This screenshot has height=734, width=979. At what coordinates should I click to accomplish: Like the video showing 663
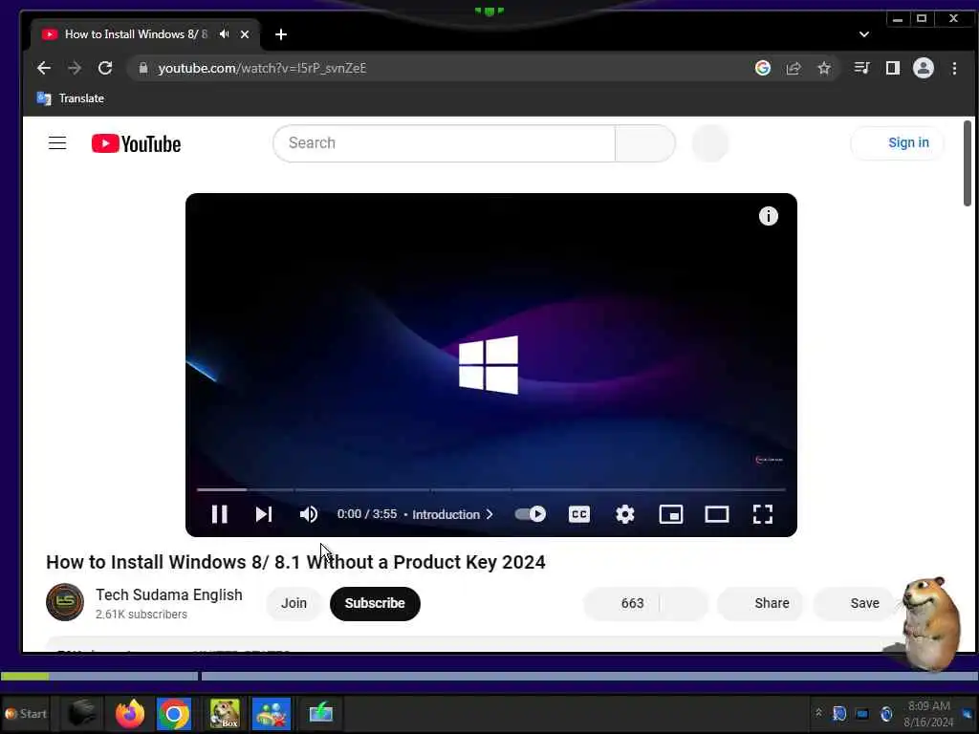pyautogui.click(x=621, y=604)
